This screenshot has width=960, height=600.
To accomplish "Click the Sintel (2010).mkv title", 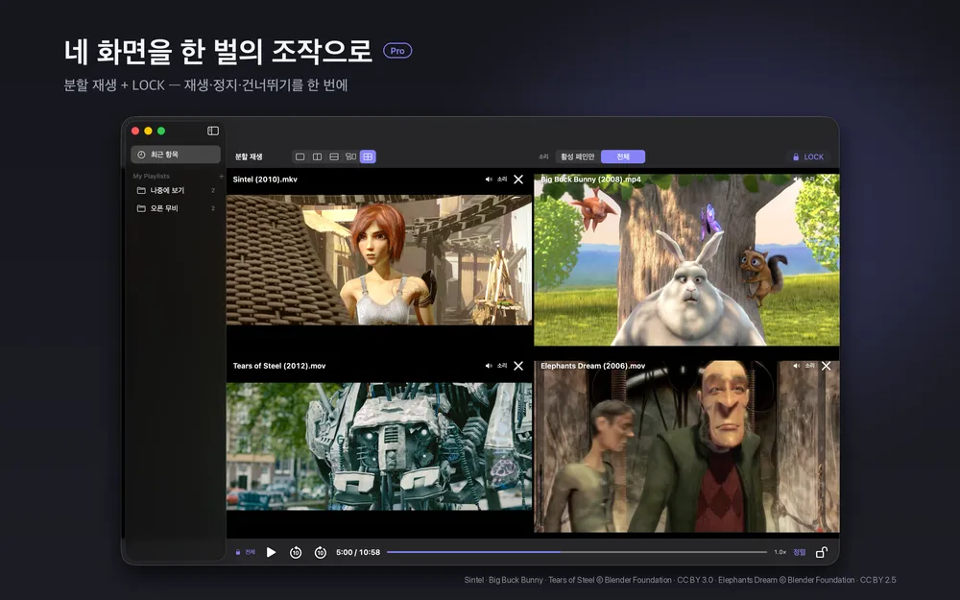I will tap(265, 180).
